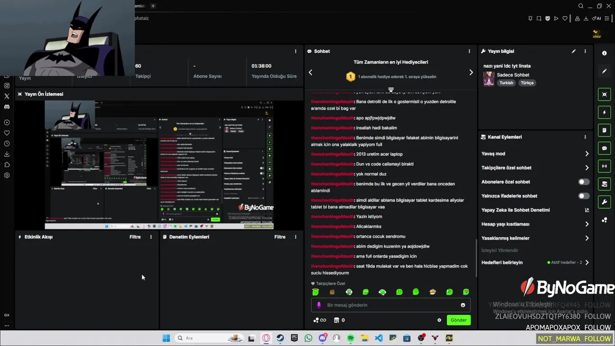The image size is (615, 346).
Task: Click the browser AI brush icon
Action: 597,18
